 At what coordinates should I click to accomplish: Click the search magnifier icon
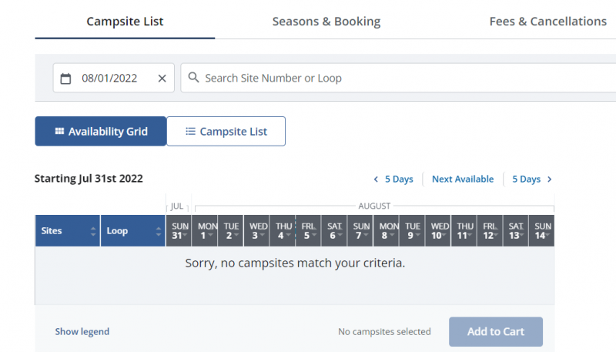pos(193,78)
